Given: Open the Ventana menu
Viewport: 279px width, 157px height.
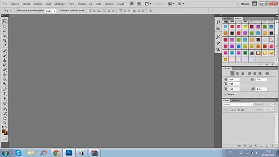Looking at the screenshot, I should 109,4.
